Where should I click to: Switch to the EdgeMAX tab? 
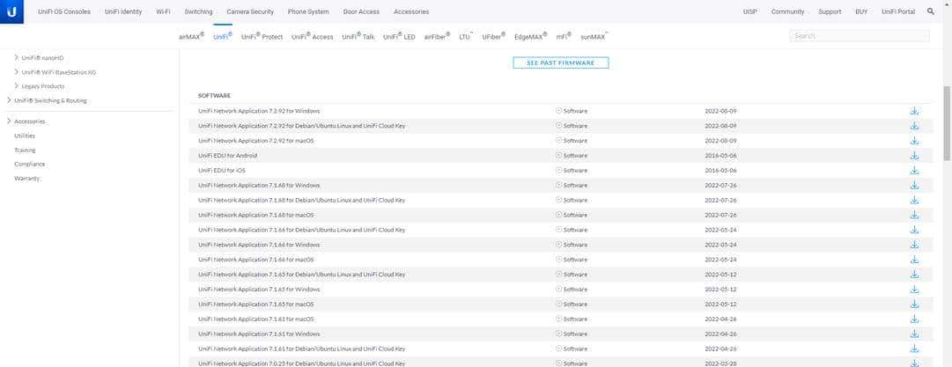[x=531, y=36]
